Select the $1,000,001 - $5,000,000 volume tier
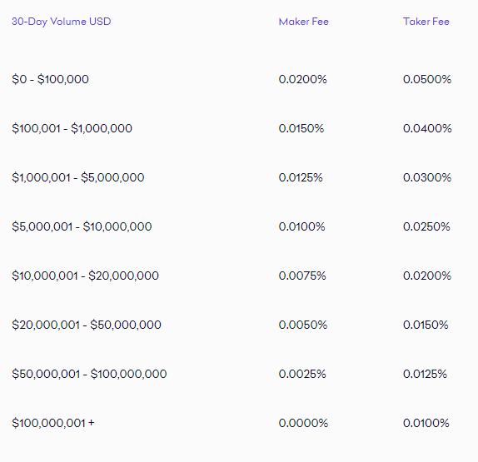 click(x=78, y=177)
